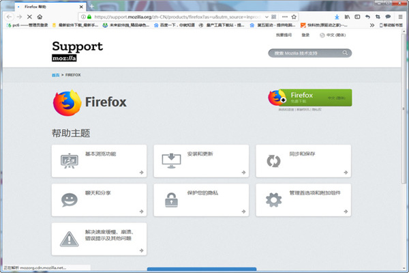Open the 基本浏览功能 help topic card
This screenshot has height=273, width=409.
point(99,161)
